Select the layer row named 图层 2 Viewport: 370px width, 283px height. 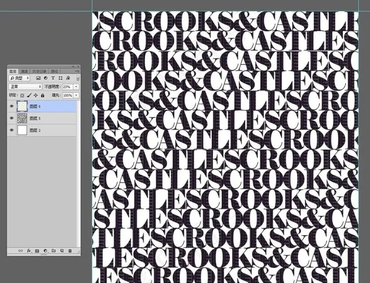(x=42, y=130)
